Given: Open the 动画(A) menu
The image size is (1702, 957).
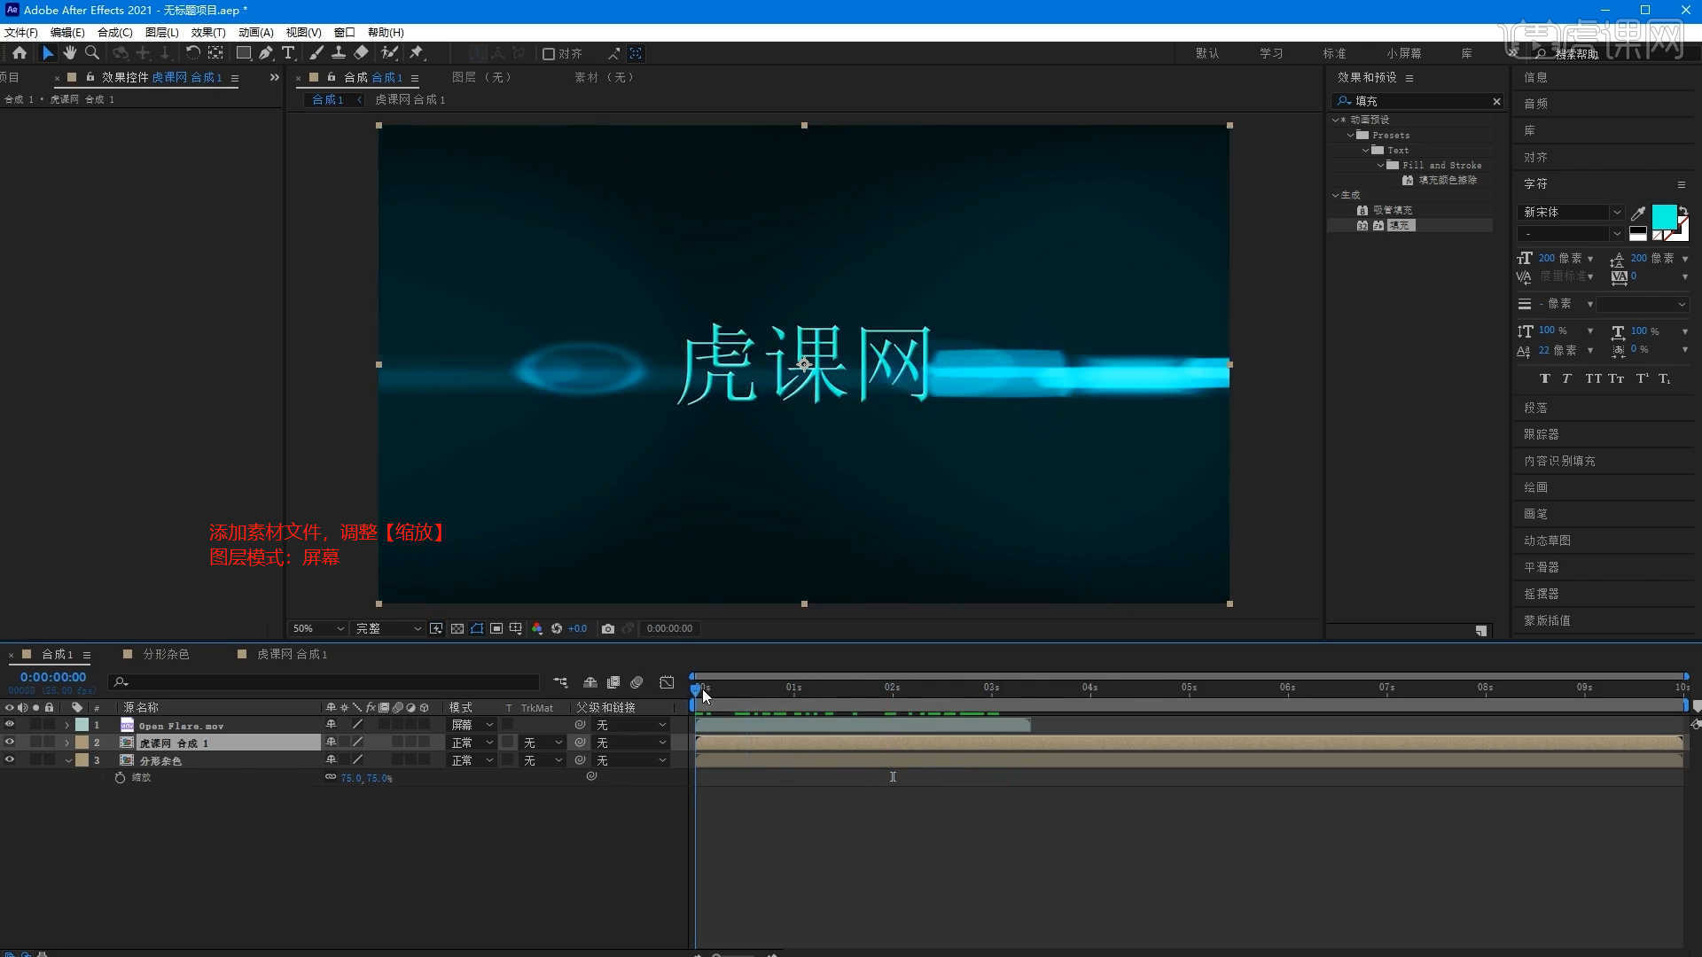Looking at the screenshot, I should click(256, 32).
